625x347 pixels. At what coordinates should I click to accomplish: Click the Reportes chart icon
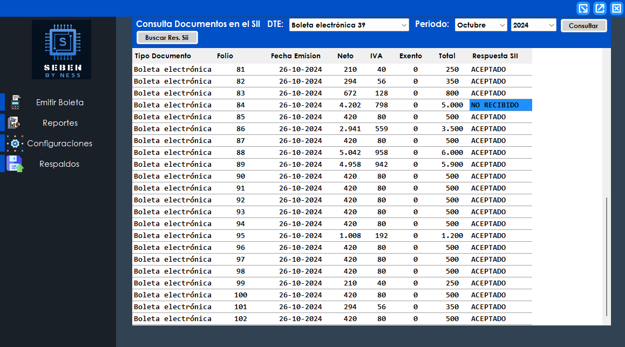pyautogui.click(x=15, y=123)
